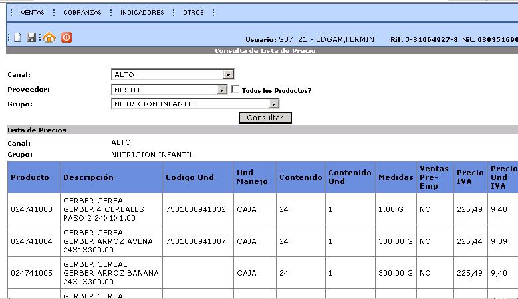Click the Contenido column header
Image resolution: width=518 pixels, height=299 pixels.
[301, 177]
